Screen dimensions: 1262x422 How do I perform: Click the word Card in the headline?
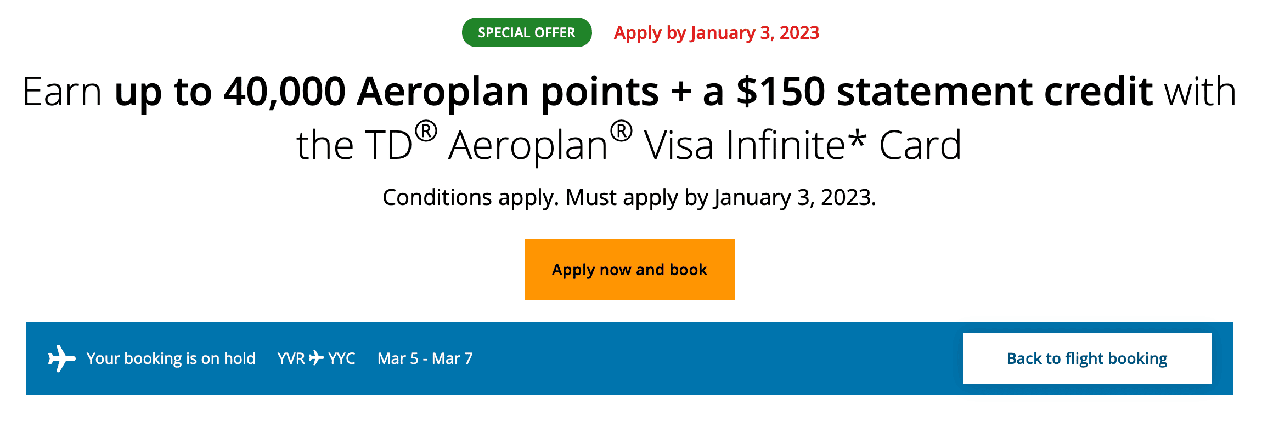920,145
